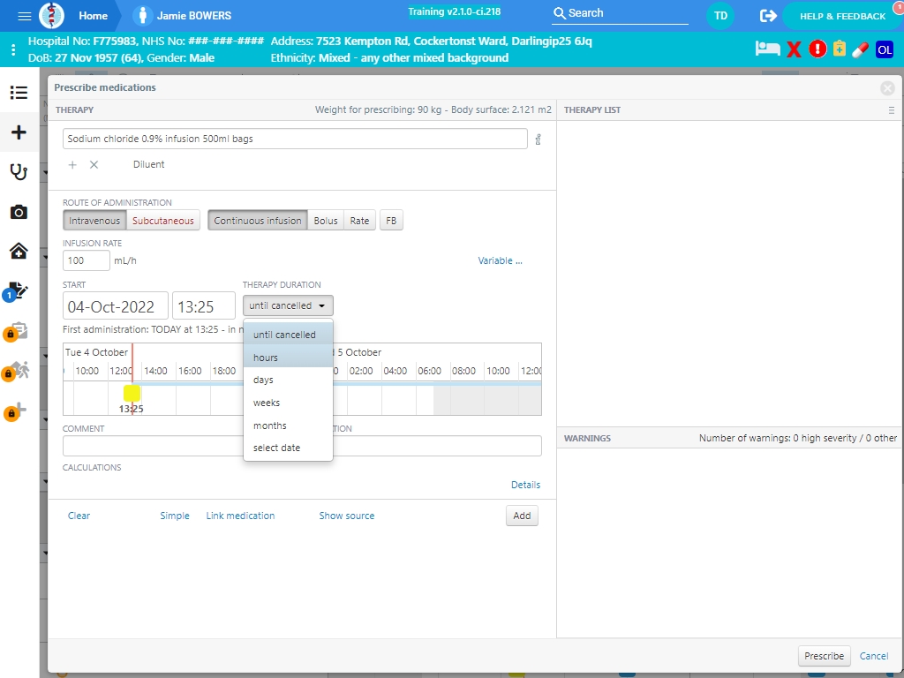Screen dimensions: 904x678
Task: Close the Prescribe medications dialog
Action: pyautogui.click(x=887, y=87)
